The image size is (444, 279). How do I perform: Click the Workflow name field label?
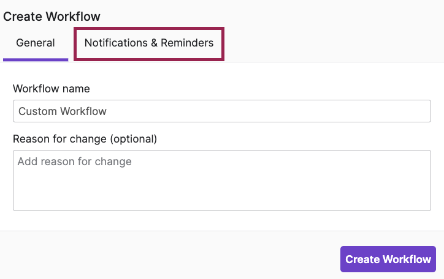click(52, 89)
